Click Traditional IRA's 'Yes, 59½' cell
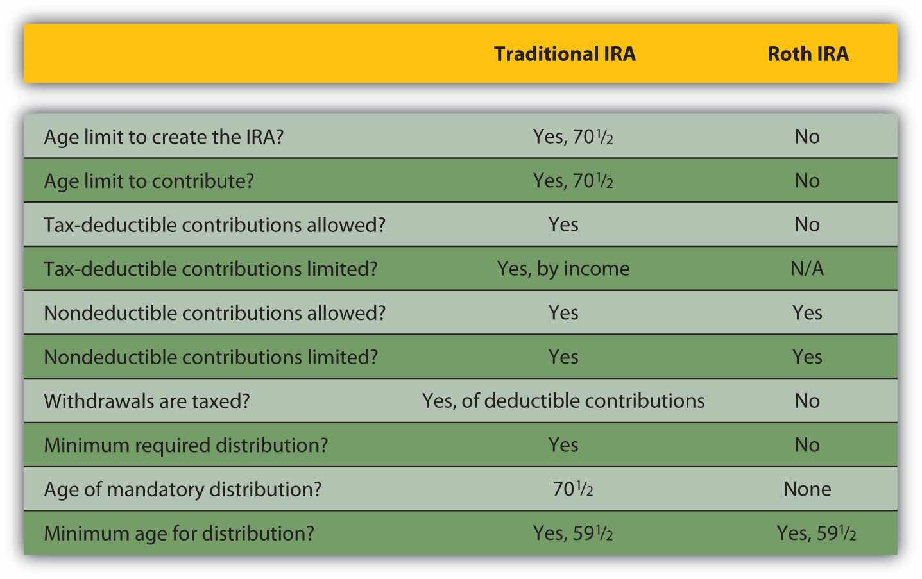The height and width of the screenshot is (579, 922). pyautogui.click(x=573, y=533)
